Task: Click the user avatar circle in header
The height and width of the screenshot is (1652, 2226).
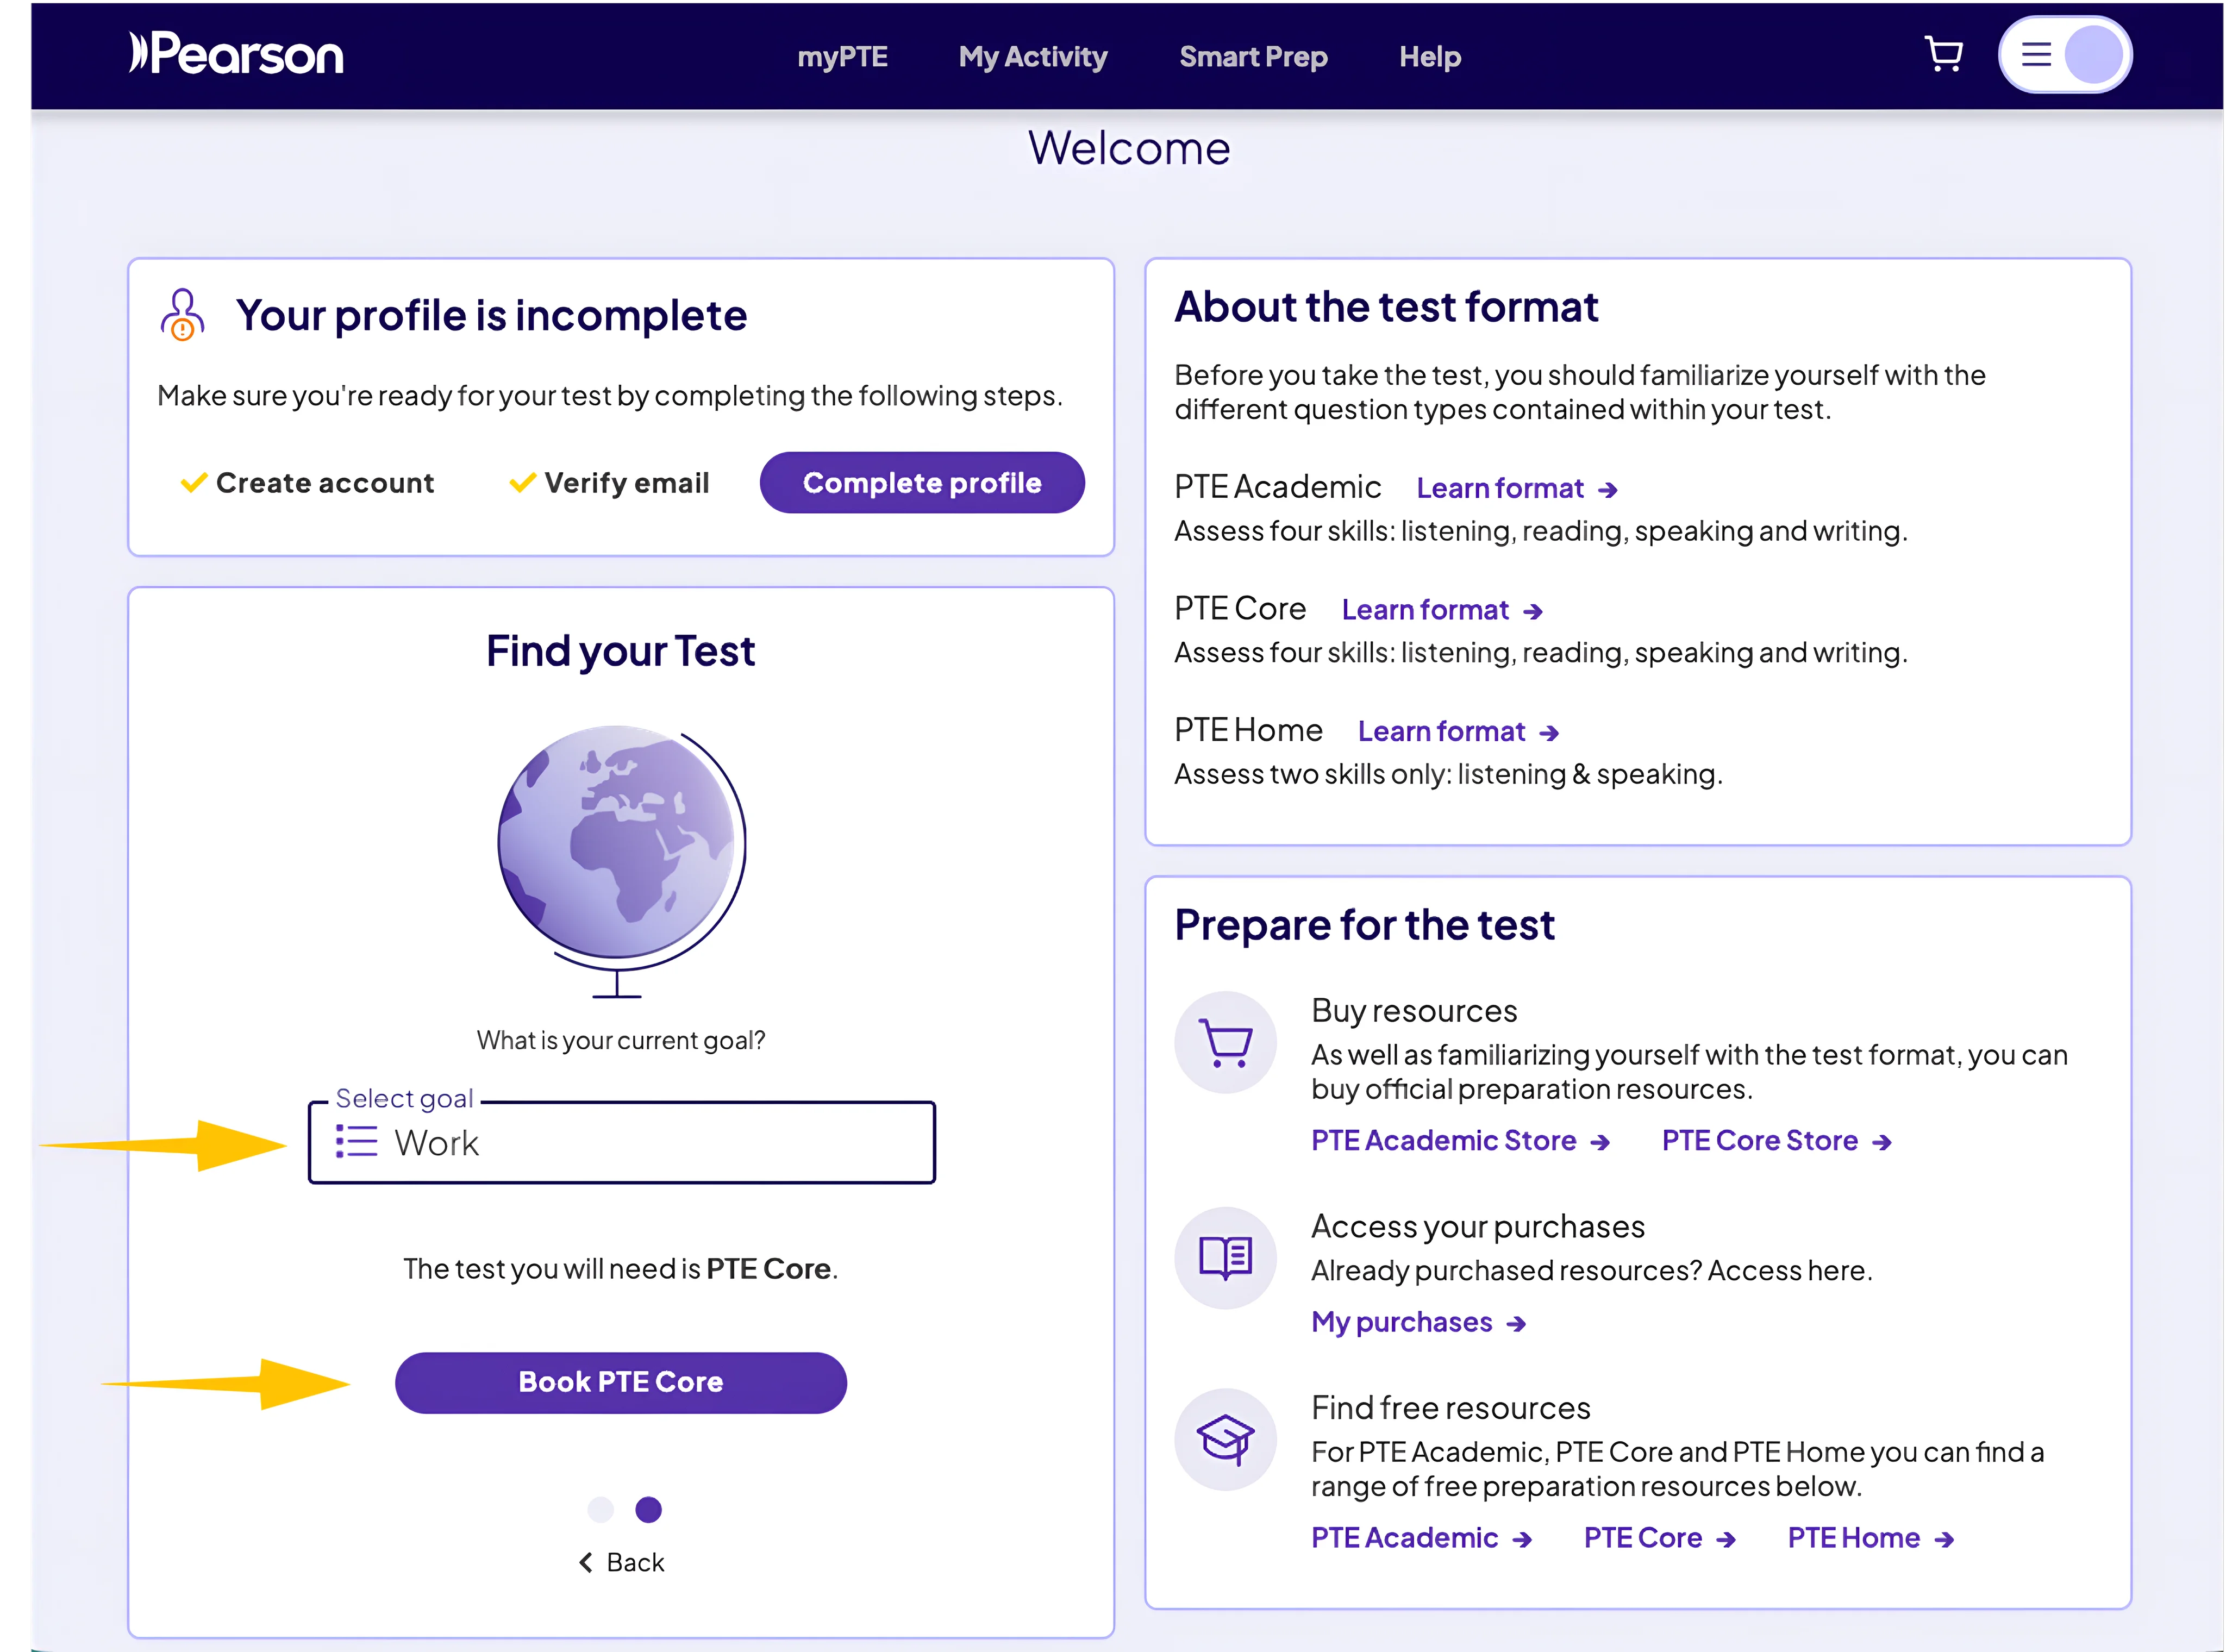Action: point(2093,54)
